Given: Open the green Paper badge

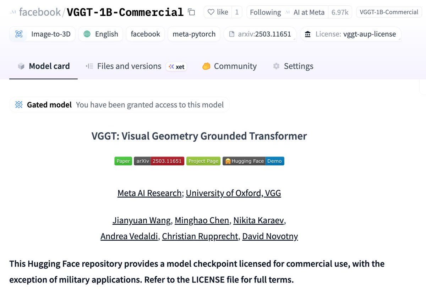Looking at the screenshot, I should 123,161.
